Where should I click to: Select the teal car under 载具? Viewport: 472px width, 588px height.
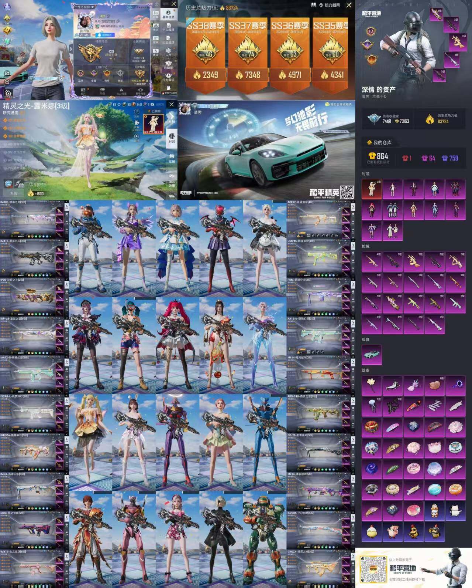tap(372, 355)
